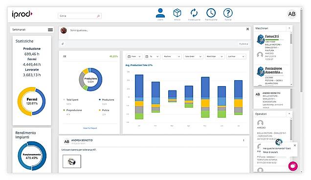Open the AB user avatar menu
The width and height of the screenshot is (311, 180).
tap(292, 14)
